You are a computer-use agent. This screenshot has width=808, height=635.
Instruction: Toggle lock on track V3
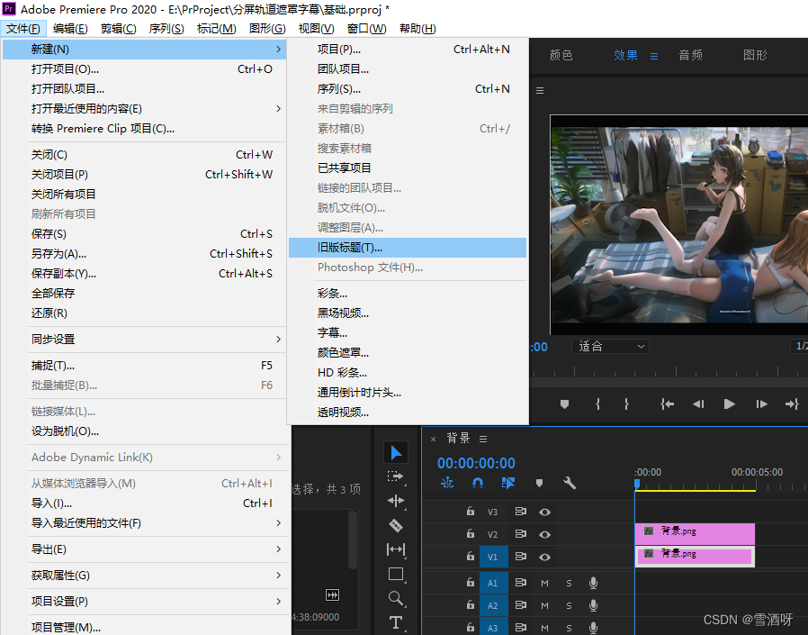pos(470,512)
